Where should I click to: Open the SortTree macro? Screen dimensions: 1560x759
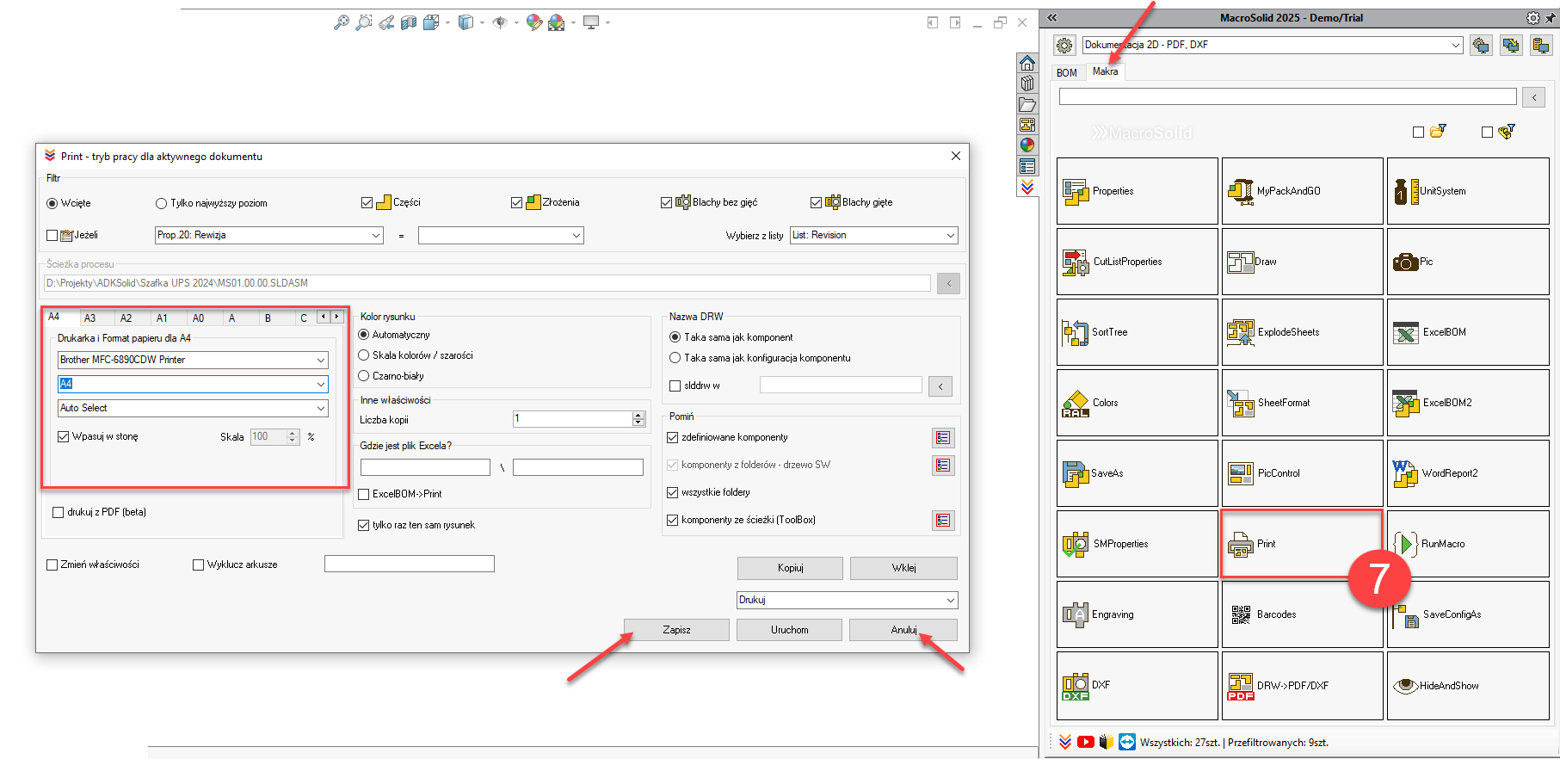(1137, 332)
